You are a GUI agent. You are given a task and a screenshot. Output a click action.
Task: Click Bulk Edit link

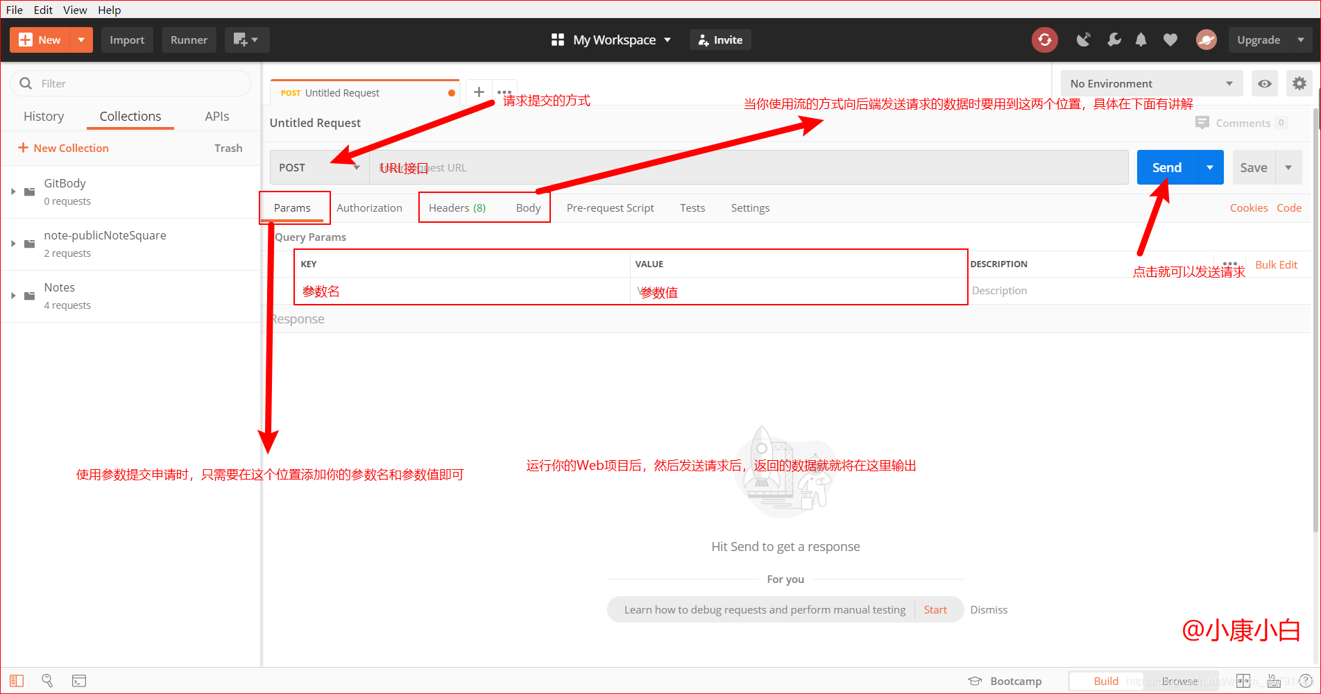pos(1276,264)
